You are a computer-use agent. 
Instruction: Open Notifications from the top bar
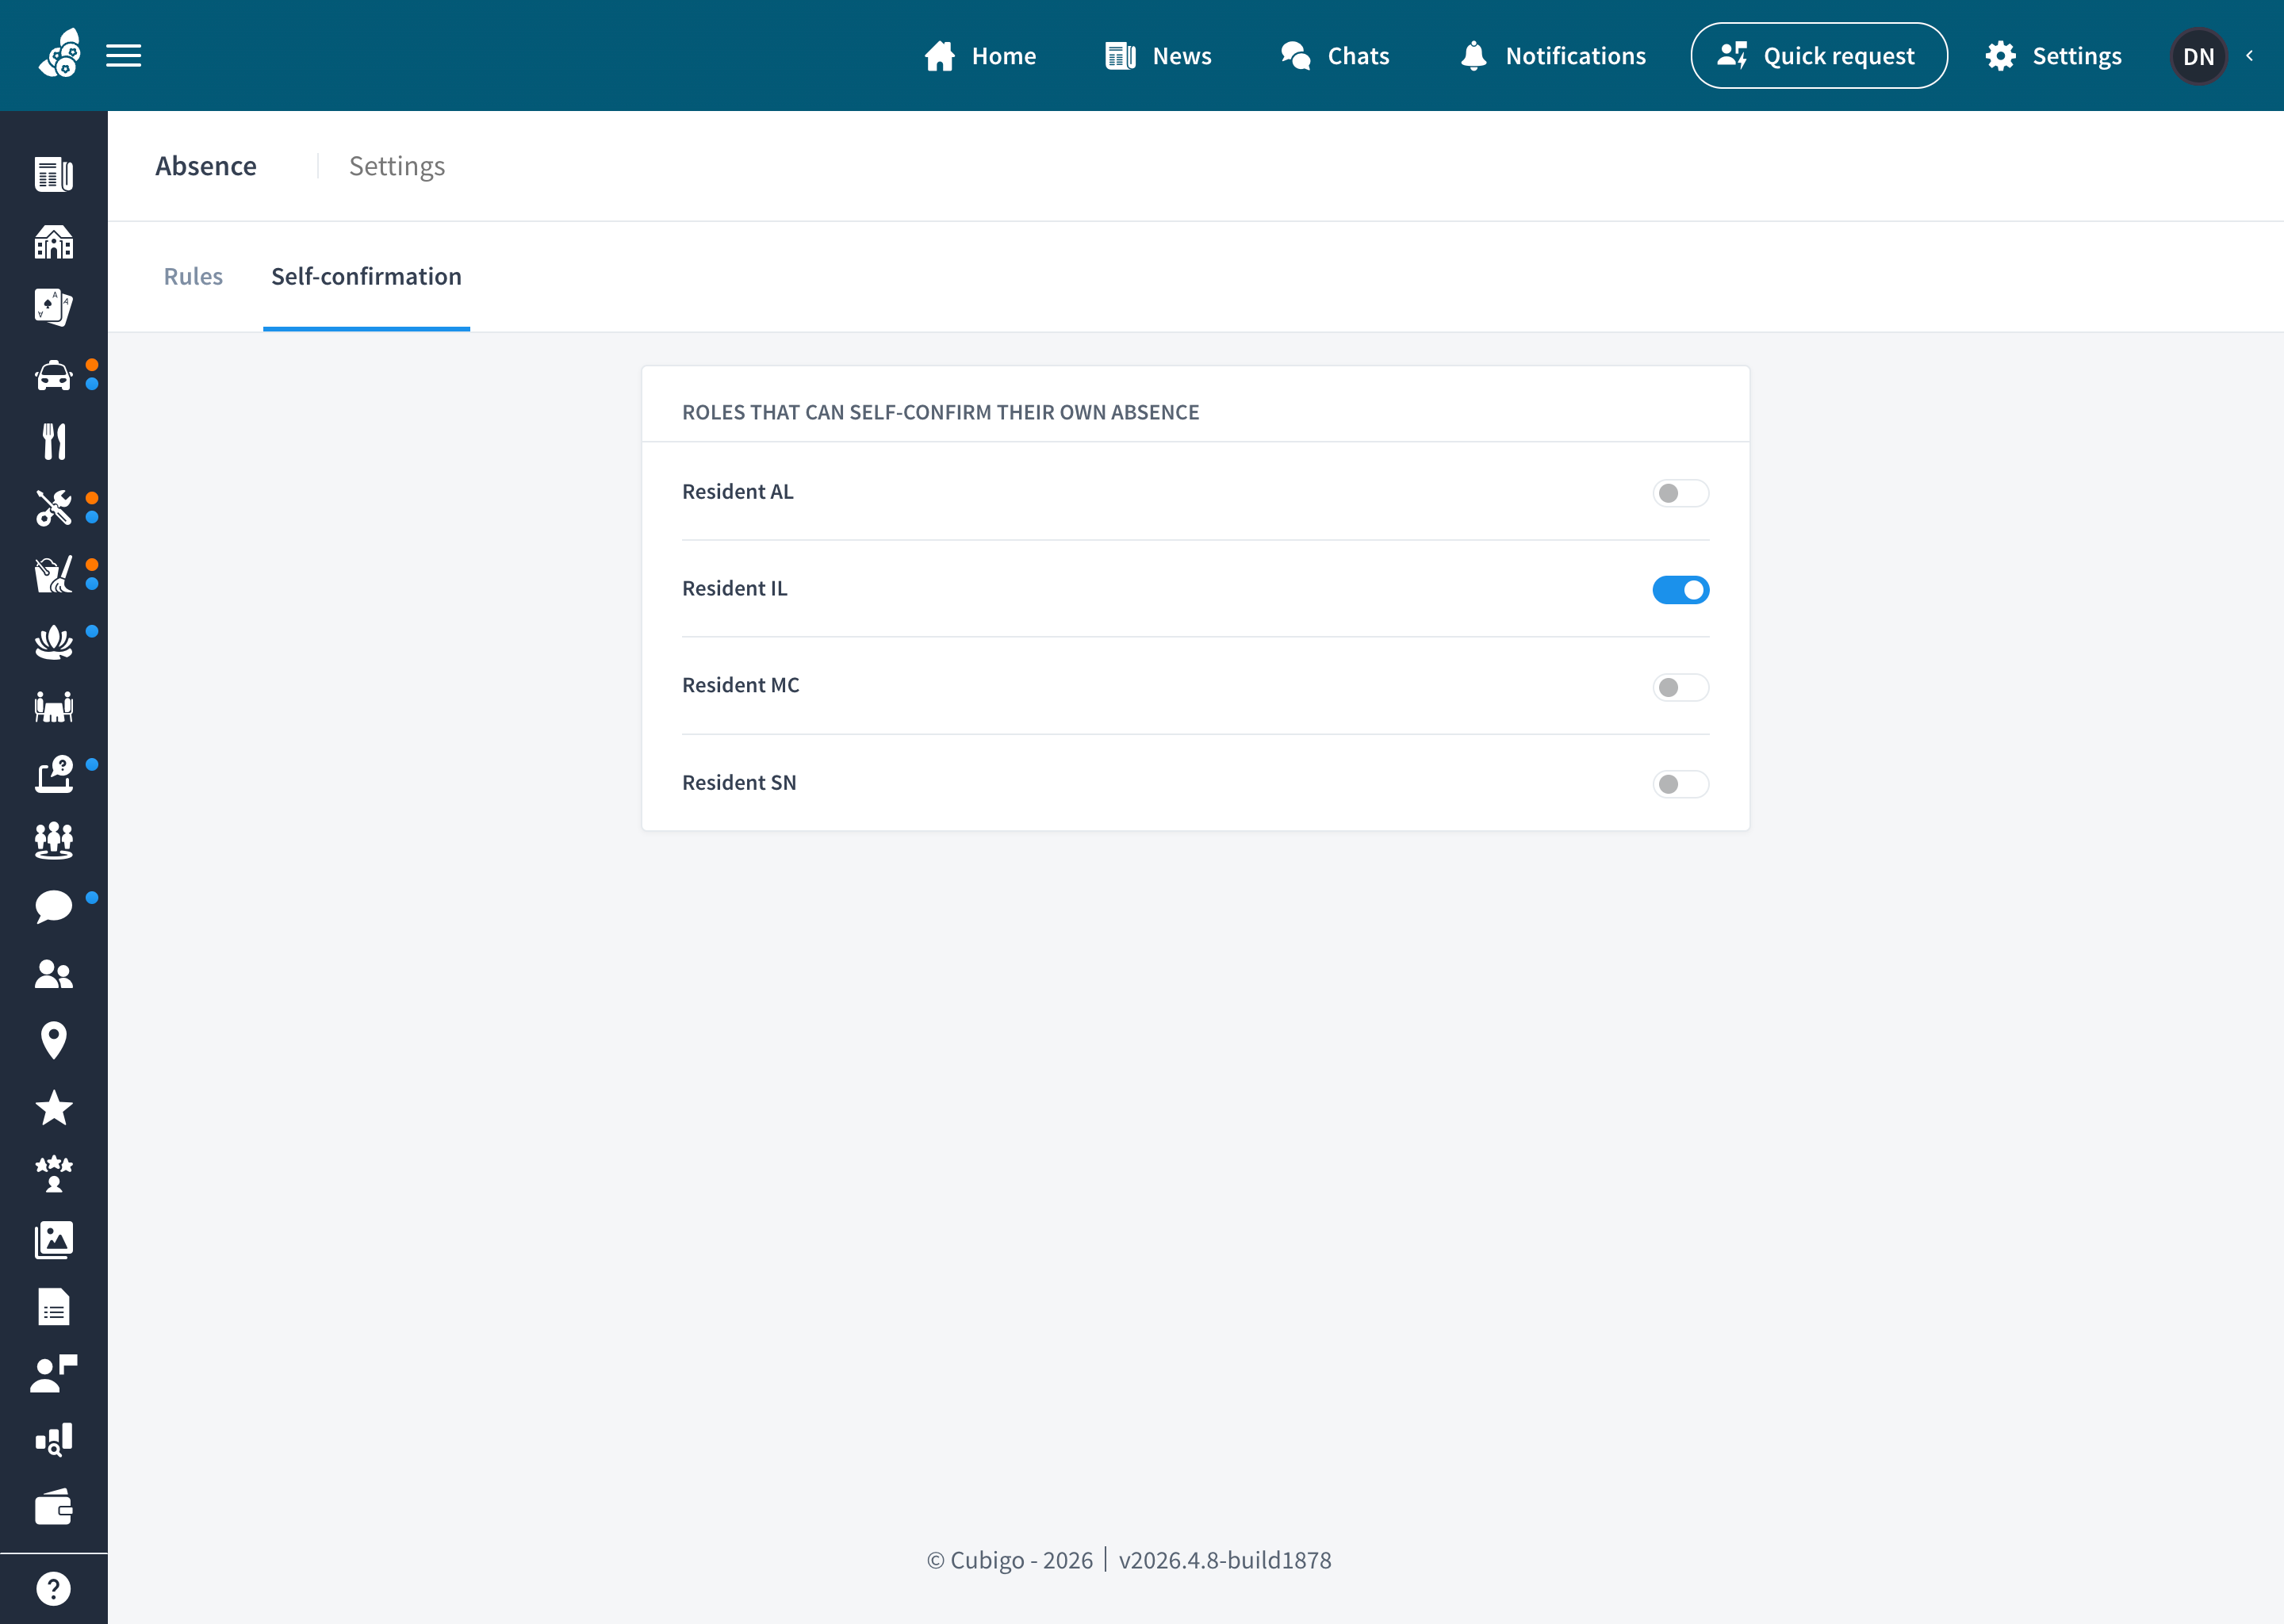coord(1552,56)
